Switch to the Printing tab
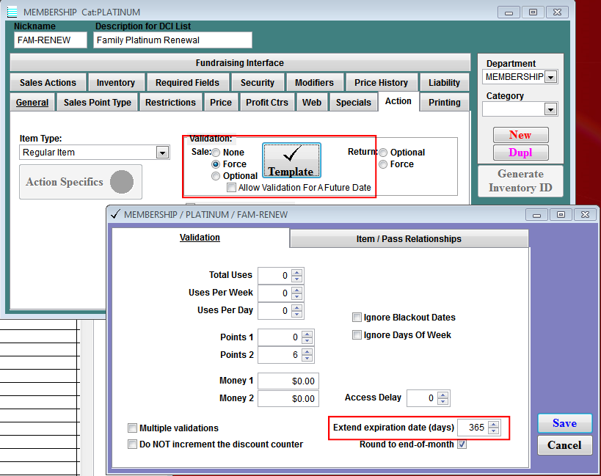The height and width of the screenshot is (476, 601). click(x=444, y=102)
